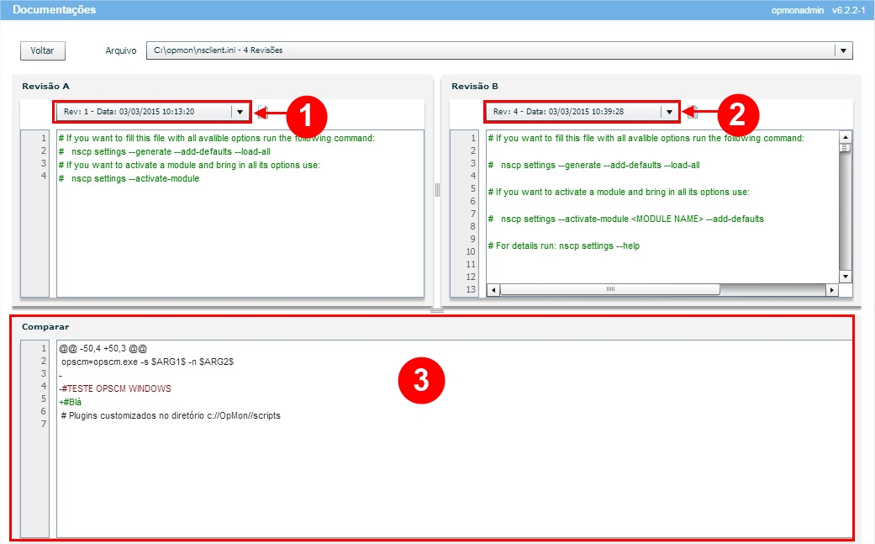Click the Voltar button

coord(42,50)
